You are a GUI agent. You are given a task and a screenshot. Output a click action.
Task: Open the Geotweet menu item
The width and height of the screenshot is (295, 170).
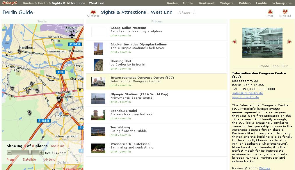pos(207,3)
